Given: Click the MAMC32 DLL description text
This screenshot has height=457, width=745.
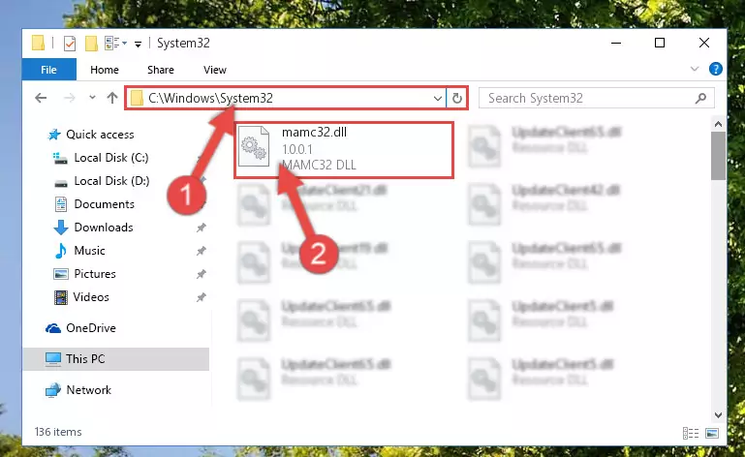Looking at the screenshot, I should pyautogui.click(x=319, y=165).
